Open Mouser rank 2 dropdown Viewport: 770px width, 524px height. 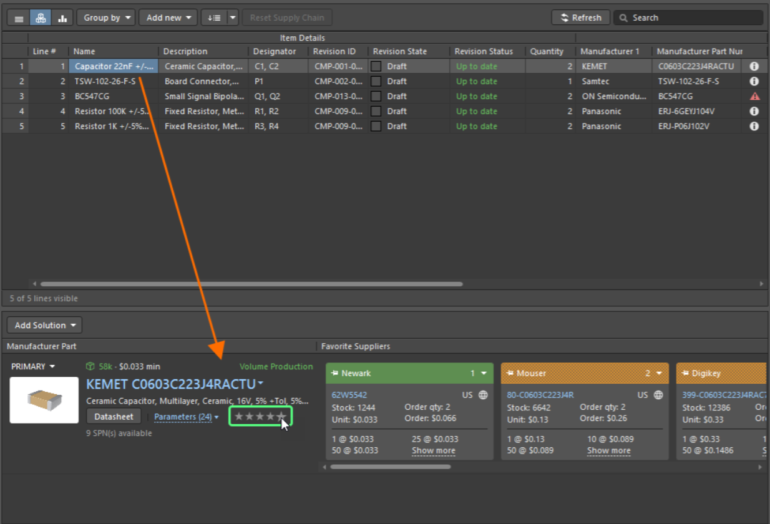(x=653, y=373)
